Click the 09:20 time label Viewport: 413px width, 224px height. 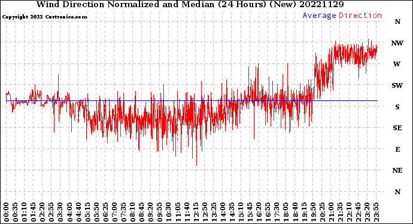click(x=151, y=212)
